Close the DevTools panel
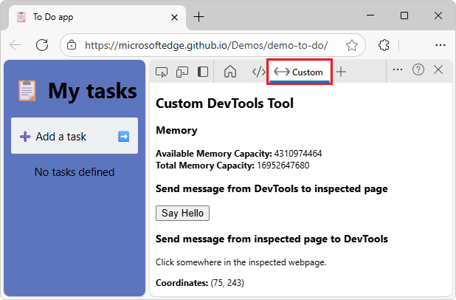The width and height of the screenshot is (456, 300). tap(438, 70)
